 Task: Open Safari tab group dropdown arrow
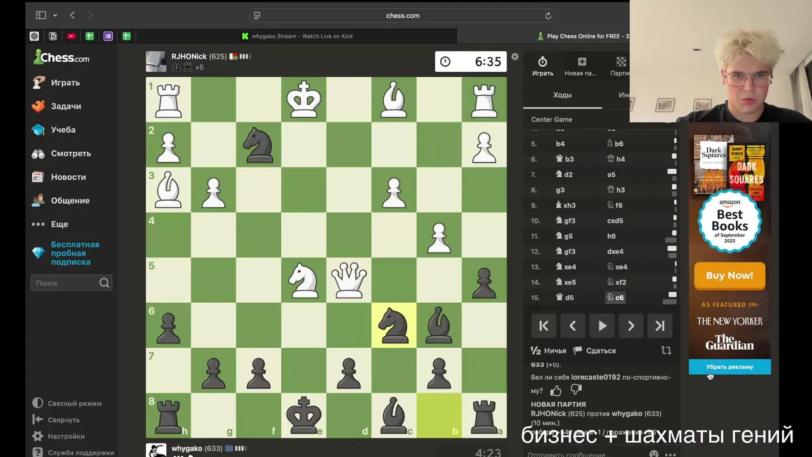pos(55,15)
